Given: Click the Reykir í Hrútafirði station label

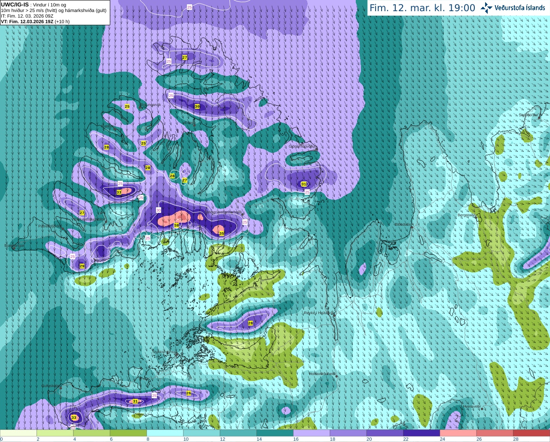Looking at the screenshot, I should pyautogui.click(x=318, y=313).
